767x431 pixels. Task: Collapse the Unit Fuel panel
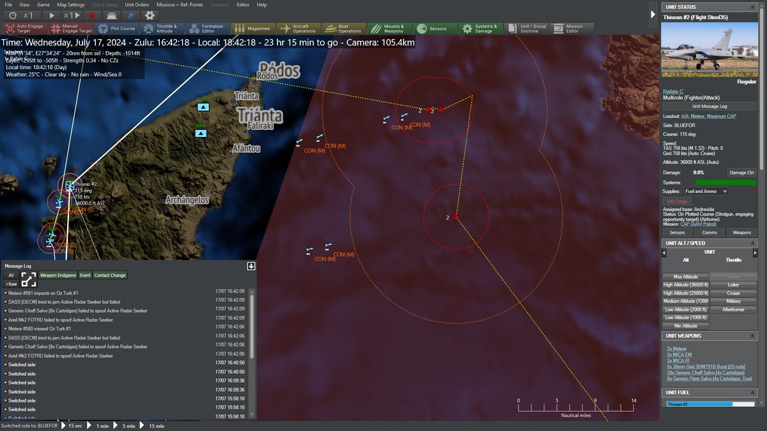click(752, 392)
